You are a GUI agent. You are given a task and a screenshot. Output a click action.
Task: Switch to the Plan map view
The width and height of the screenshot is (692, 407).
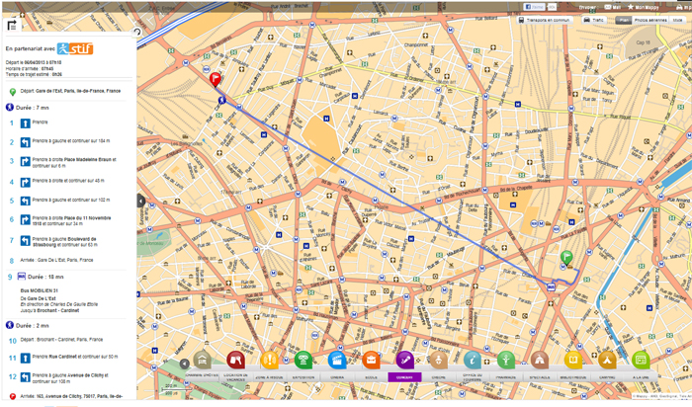coord(624,19)
